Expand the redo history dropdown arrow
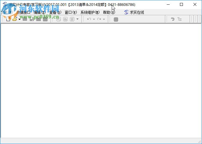 click(x=104, y=19)
